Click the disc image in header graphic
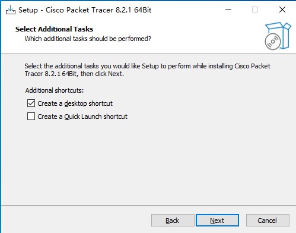Image resolution: width=296 pixels, height=233 pixels. (x=273, y=42)
